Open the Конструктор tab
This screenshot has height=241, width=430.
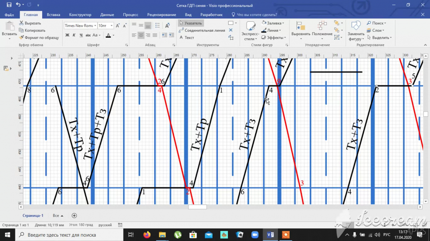pyautogui.click(x=80, y=15)
